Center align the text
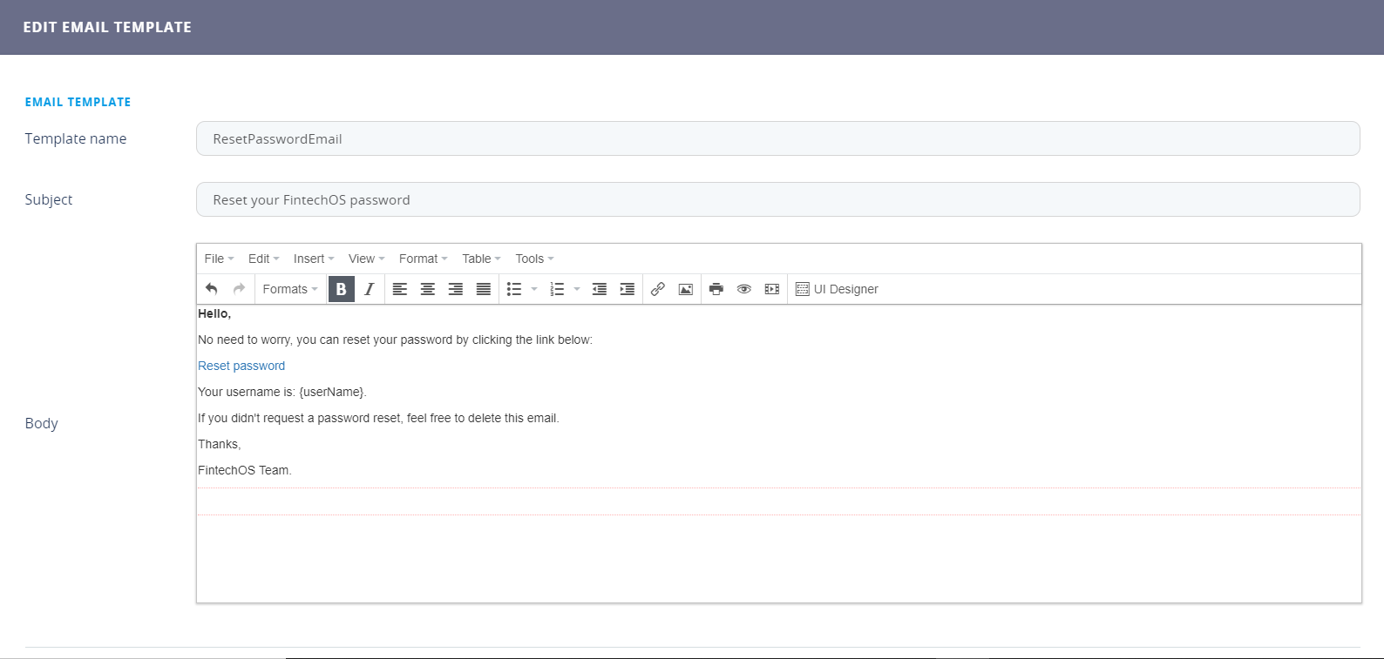This screenshot has width=1384, height=659. click(427, 289)
